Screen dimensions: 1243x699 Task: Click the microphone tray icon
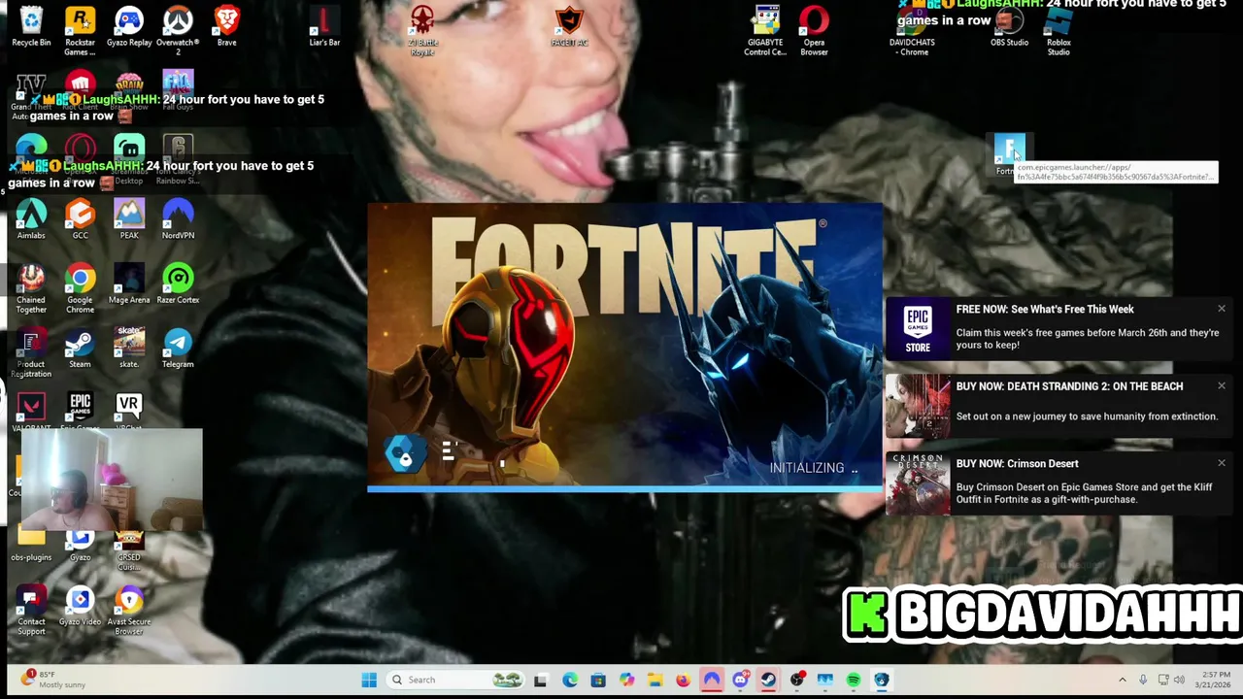tap(1143, 680)
